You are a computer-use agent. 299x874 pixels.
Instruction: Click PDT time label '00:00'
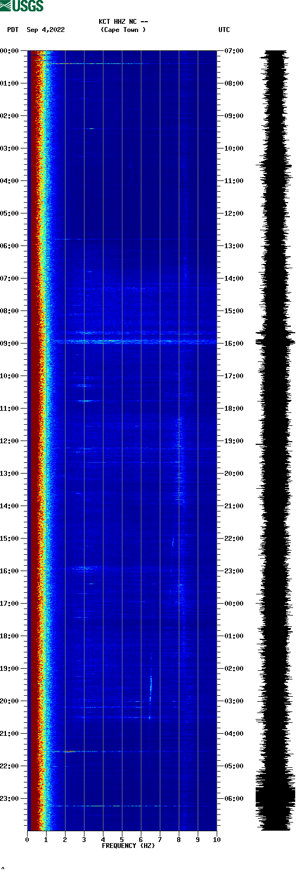coord(10,51)
